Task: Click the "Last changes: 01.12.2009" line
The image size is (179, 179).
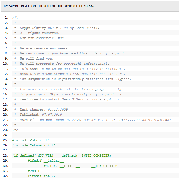Action: (x=44, y=109)
